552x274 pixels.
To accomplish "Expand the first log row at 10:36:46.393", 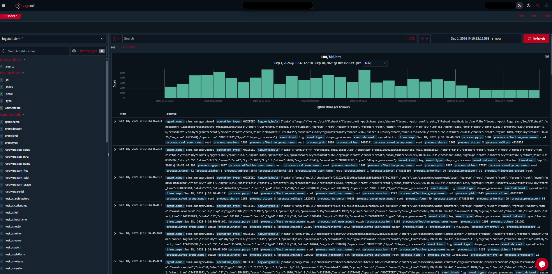I will pyautogui.click(x=115, y=121).
